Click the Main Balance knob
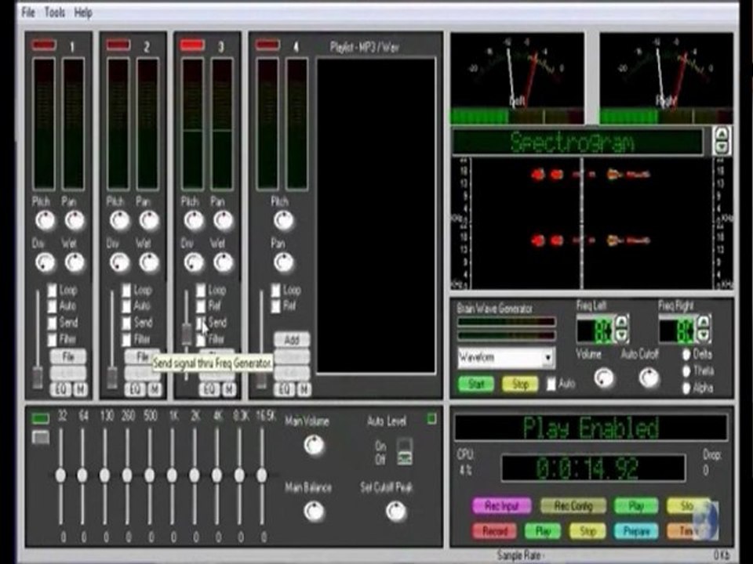This screenshot has width=753, height=564. pos(314,512)
